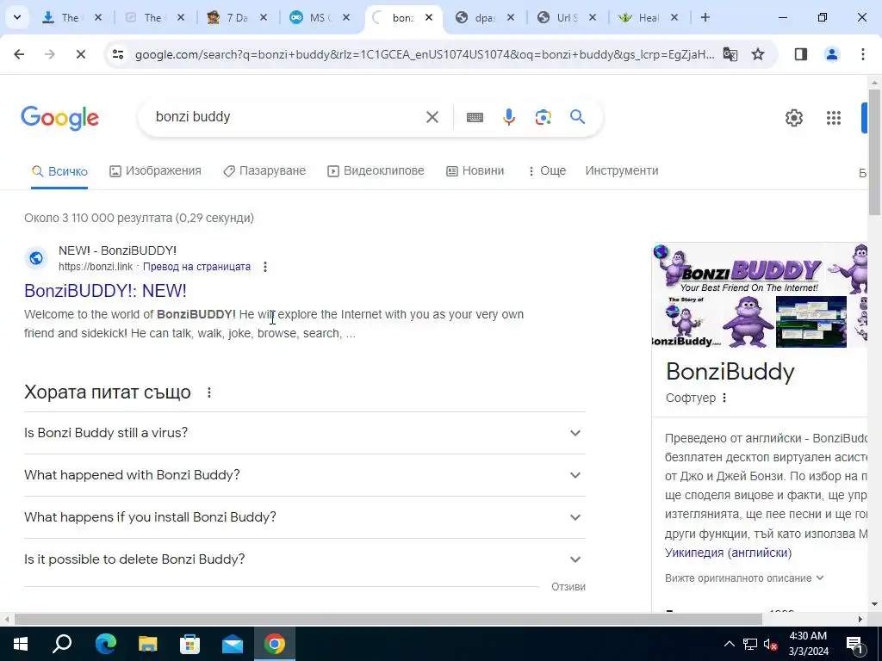The height and width of the screenshot is (661, 882).
Task: Open File Explorer from taskbar
Action: pos(147,644)
